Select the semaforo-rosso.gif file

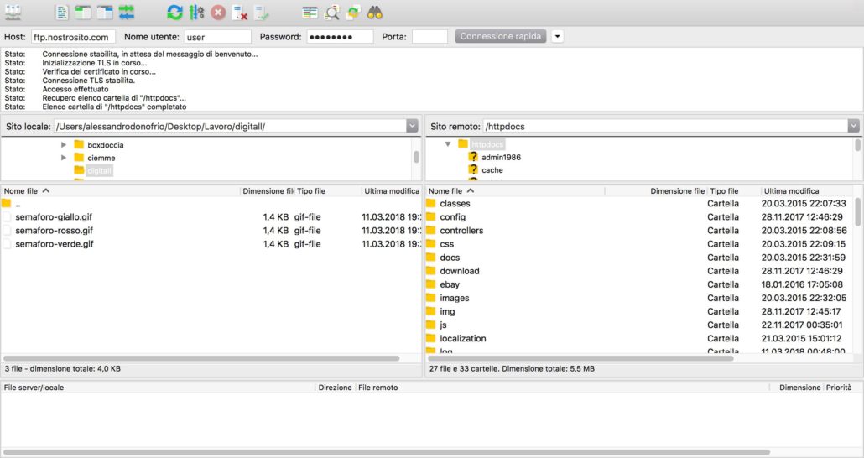(x=54, y=231)
